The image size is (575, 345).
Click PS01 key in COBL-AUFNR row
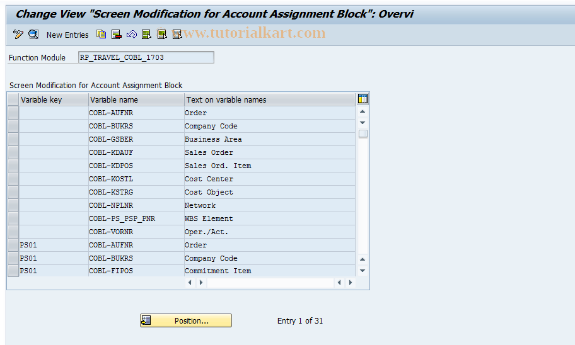pos(54,245)
